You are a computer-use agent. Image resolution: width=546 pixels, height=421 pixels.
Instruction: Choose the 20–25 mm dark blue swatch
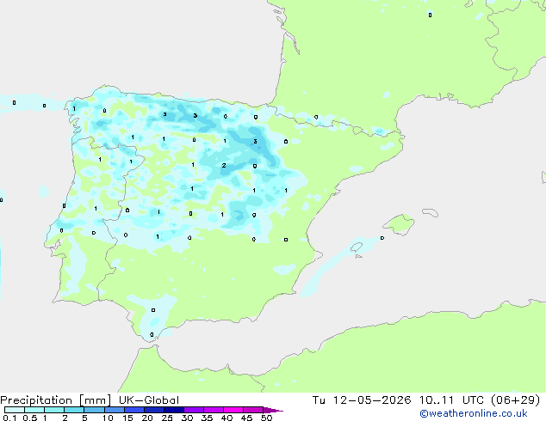click(153, 410)
